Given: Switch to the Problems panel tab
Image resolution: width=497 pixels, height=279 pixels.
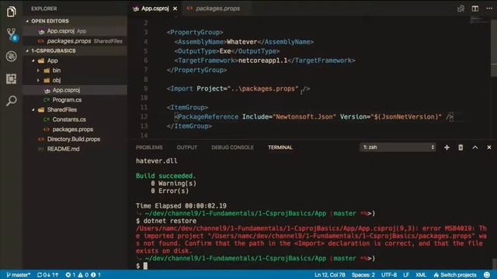Looking at the screenshot, I should pyautogui.click(x=149, y=147).
